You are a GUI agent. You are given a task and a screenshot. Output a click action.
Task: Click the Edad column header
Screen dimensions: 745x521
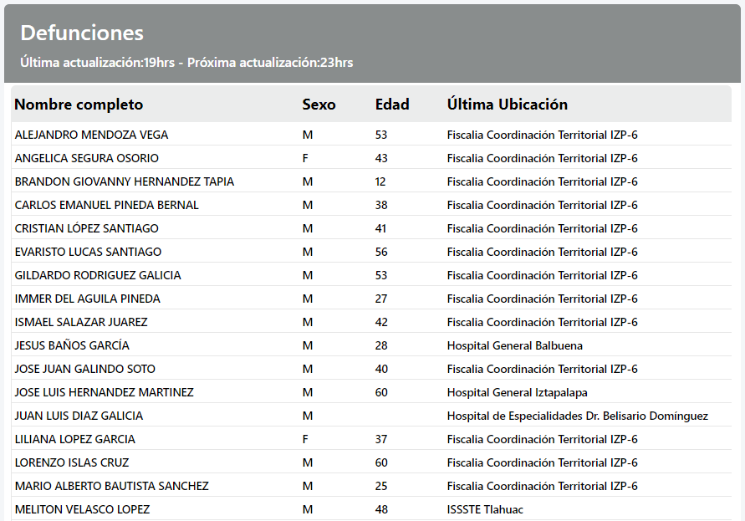click(392, 105)
